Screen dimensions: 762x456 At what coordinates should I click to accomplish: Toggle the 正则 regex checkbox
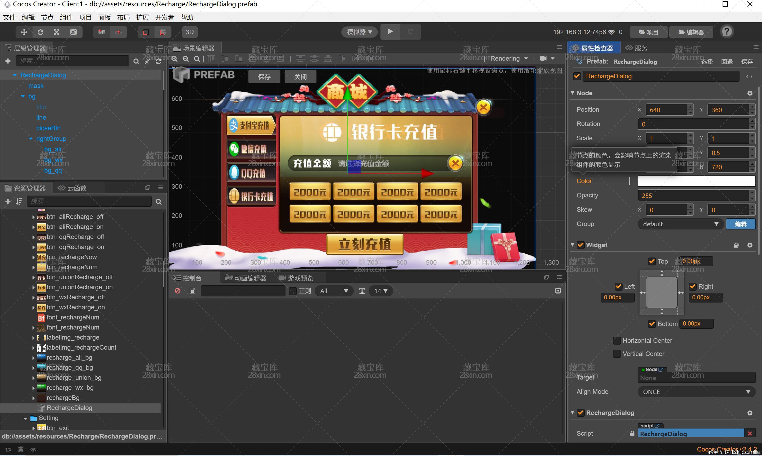293,291
